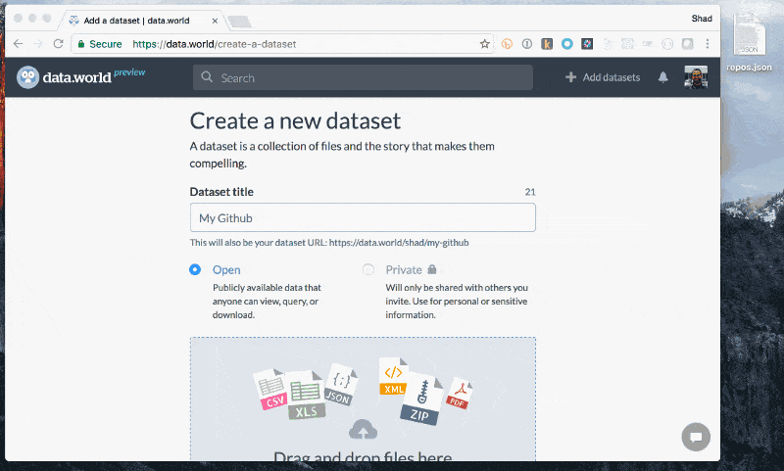Open the orange 'b' browser extension
Viewport: 784px width, 471px height.
coord(507,44)
